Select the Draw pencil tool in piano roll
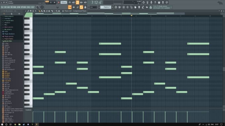The width and height of the screenshot is (225, 126). [39, 11]
